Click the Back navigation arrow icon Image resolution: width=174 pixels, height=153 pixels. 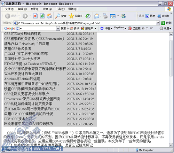coord(8,16)
